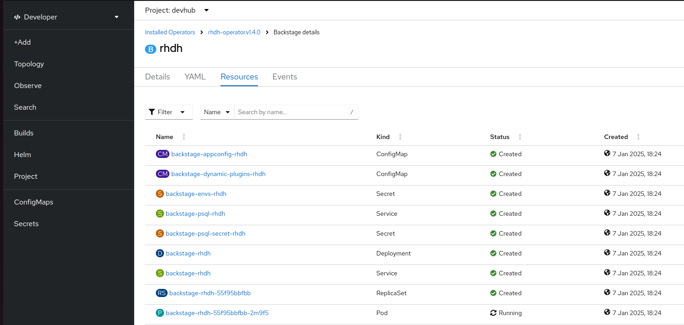Select the Resources tab
The width and height of the screenshot is (684, 325).
pos(239,77)
